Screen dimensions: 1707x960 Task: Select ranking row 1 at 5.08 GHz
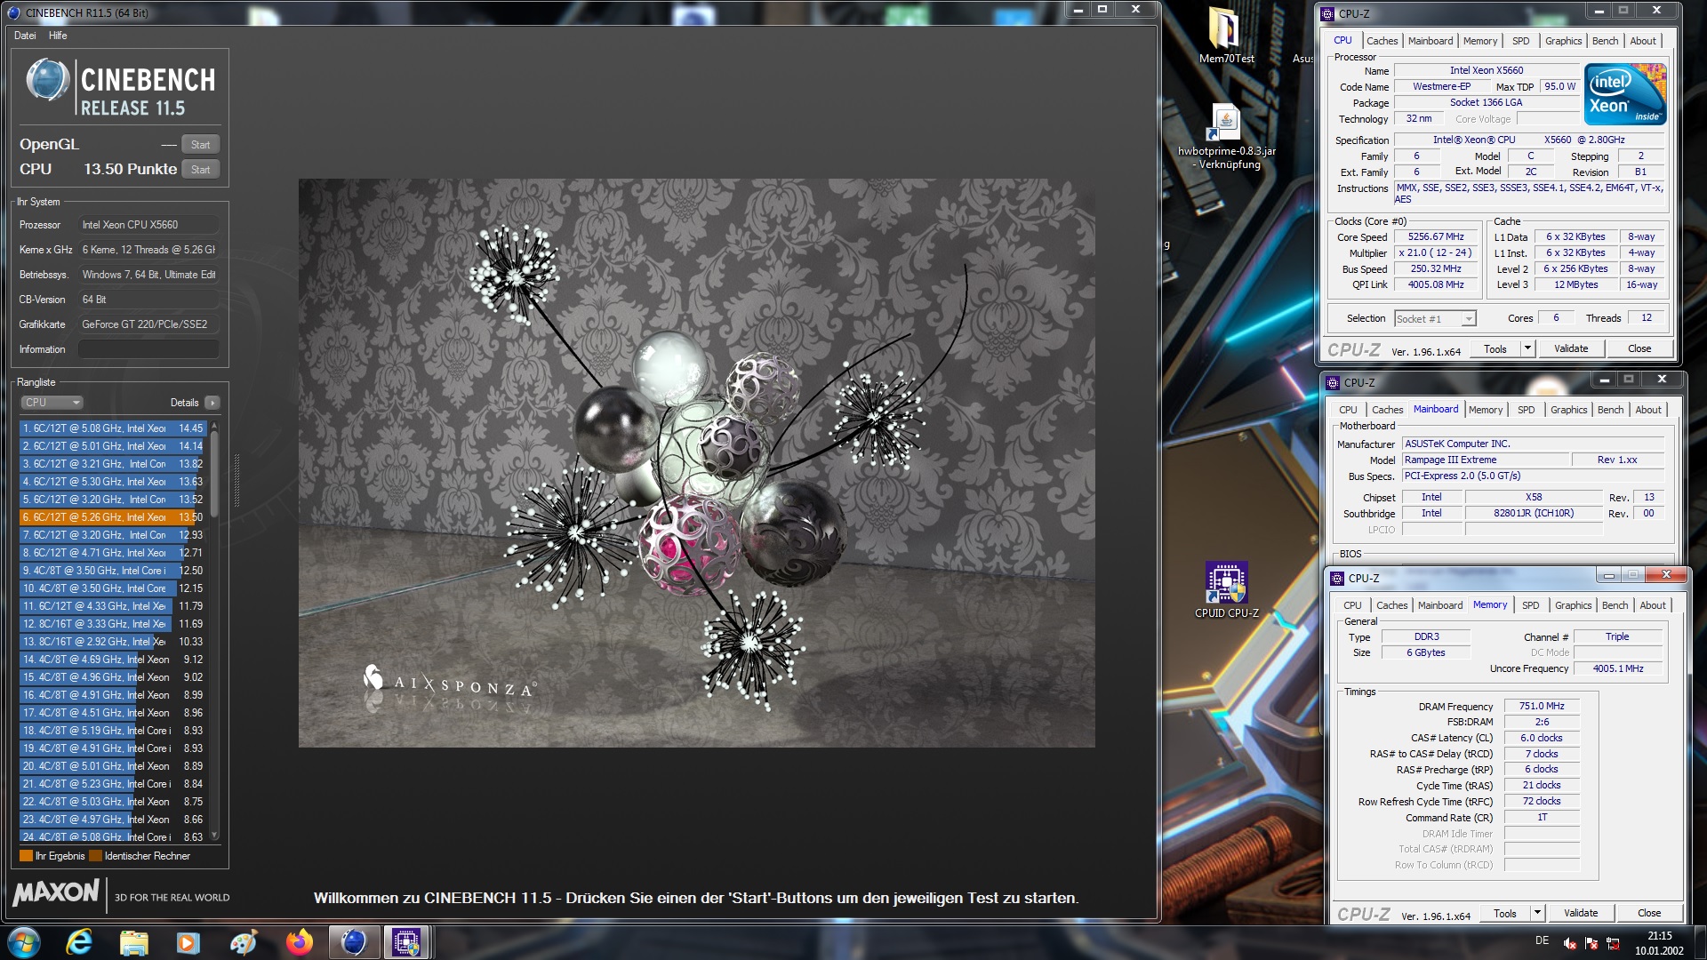(x=113, y=428)
